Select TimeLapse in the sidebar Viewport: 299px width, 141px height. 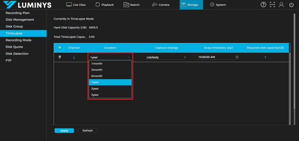click(23, 33)
